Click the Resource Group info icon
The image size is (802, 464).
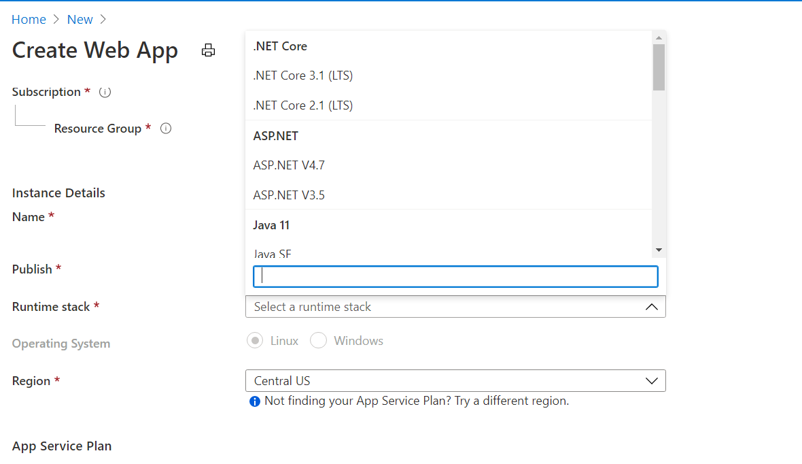tap(165, 128)
